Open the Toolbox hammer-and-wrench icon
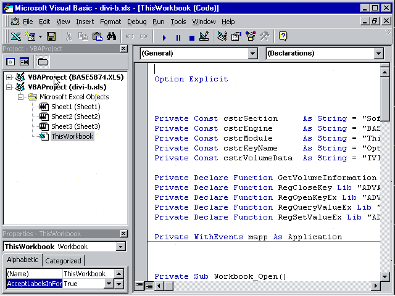This screenshot has height=296, width=395. [x=265, y=36]
